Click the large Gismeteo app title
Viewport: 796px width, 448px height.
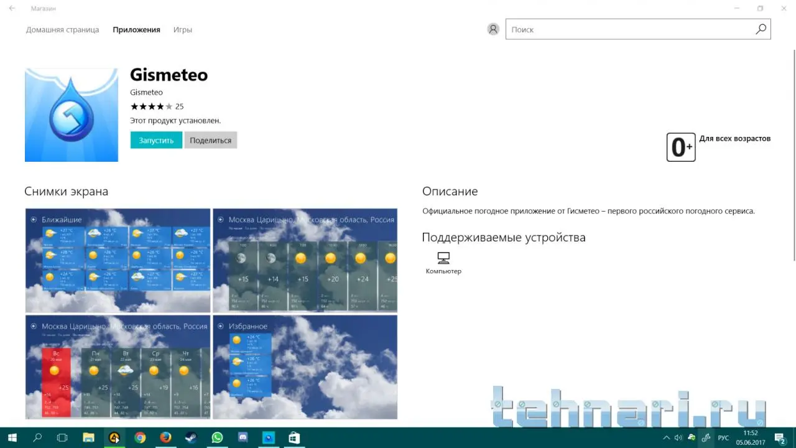click(169, 75)
